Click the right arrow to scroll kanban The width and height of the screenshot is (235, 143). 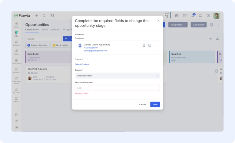(217, 71)
